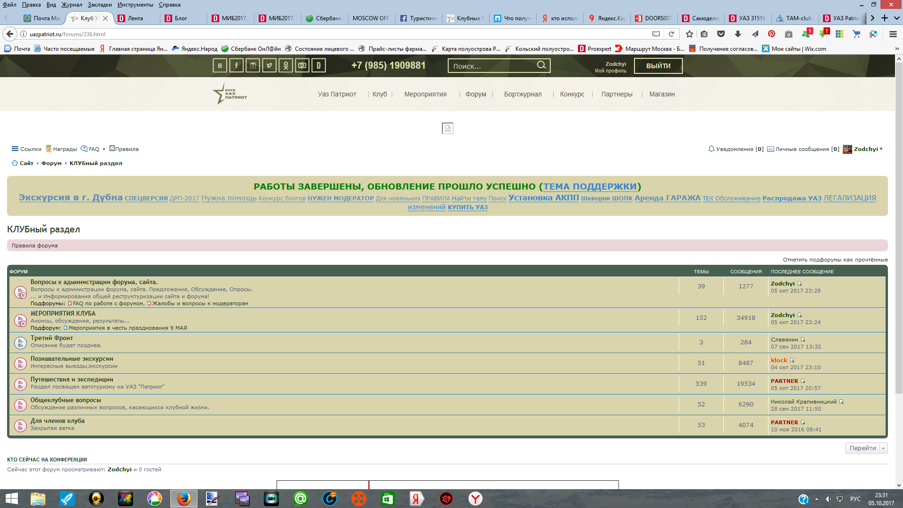Screen dimensions: 903x508
Task: Open the Путешествия и экспедиции forum link
Action: click(x=71, y=379)
